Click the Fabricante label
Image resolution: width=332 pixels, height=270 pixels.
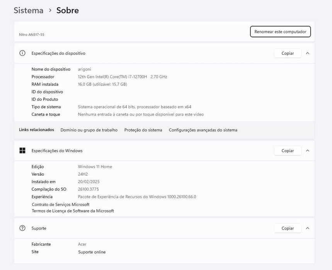click(41, 244)
